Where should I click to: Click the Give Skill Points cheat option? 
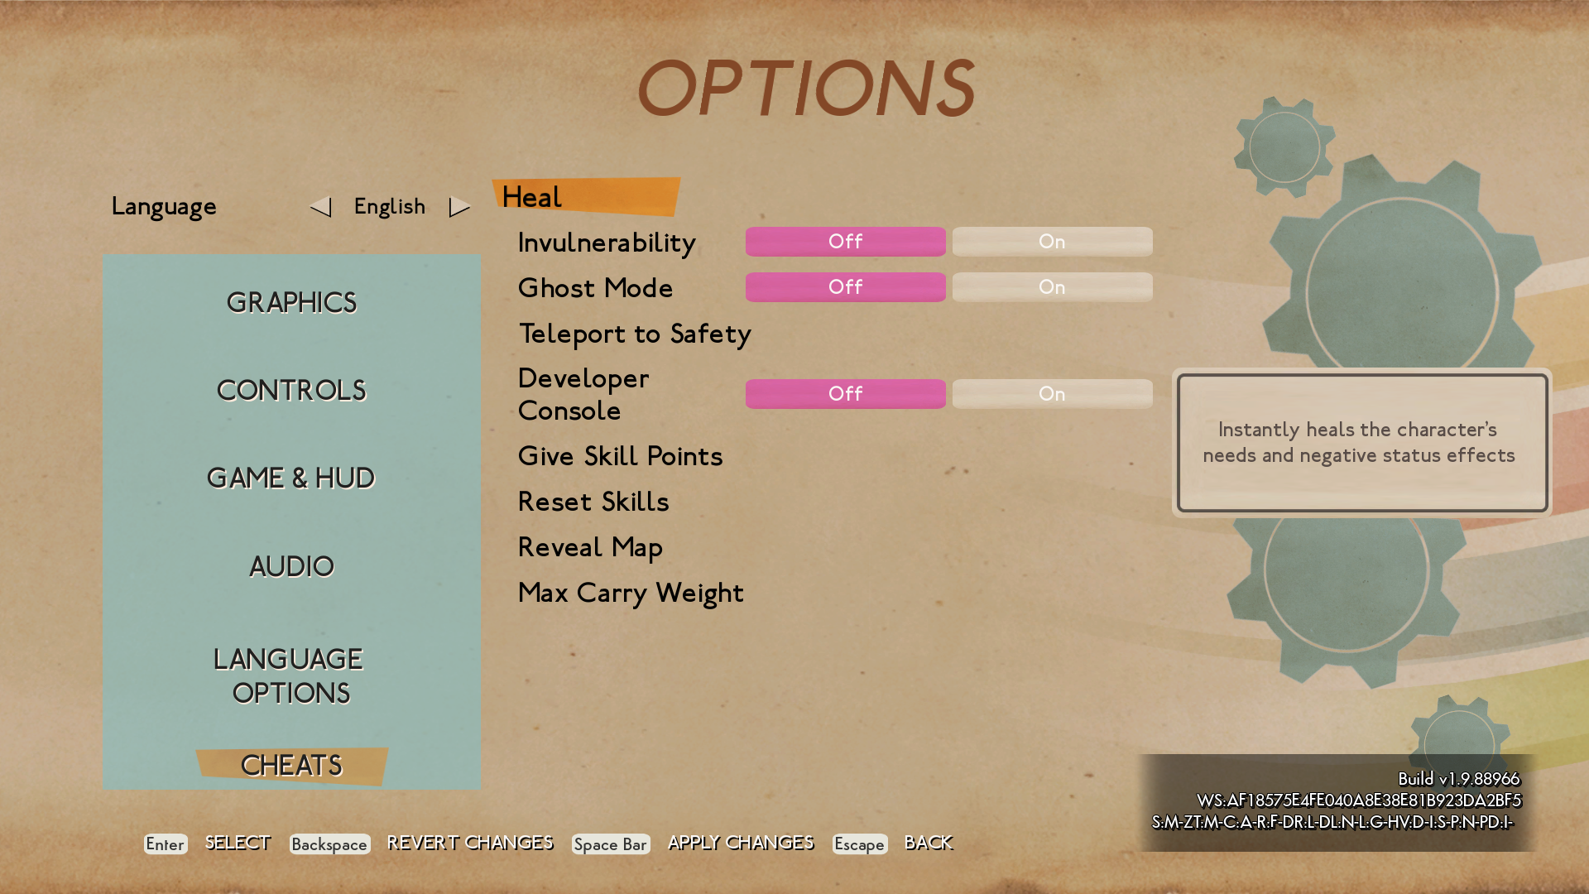pos(620,456)
